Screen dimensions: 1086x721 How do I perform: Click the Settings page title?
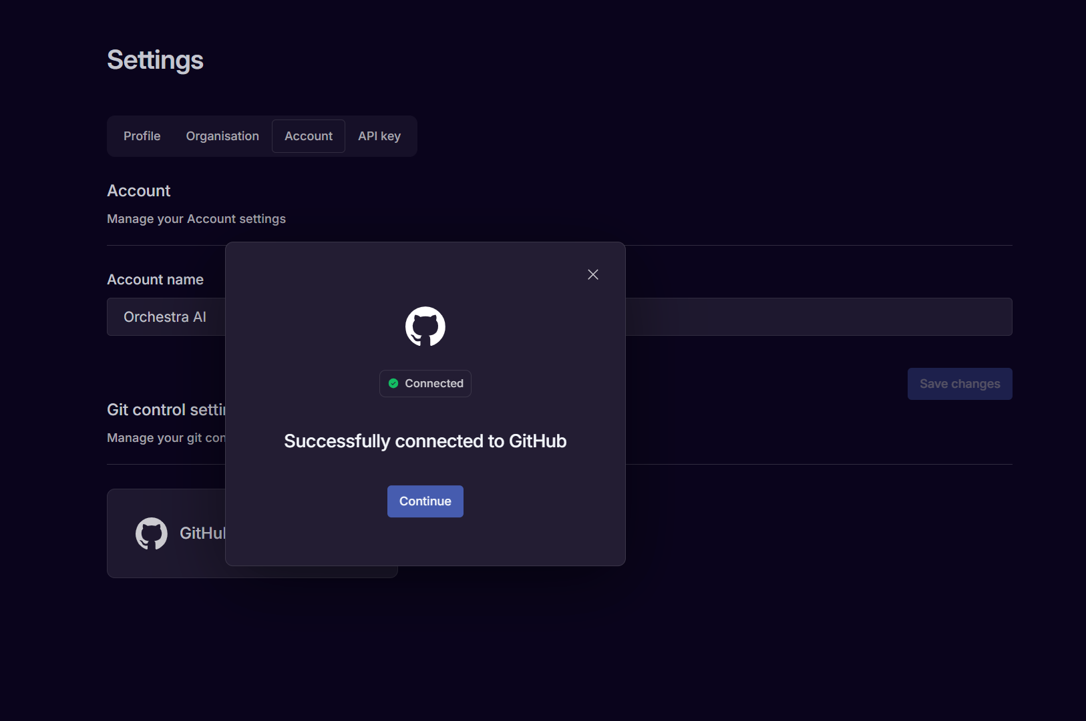click(155, 60)
